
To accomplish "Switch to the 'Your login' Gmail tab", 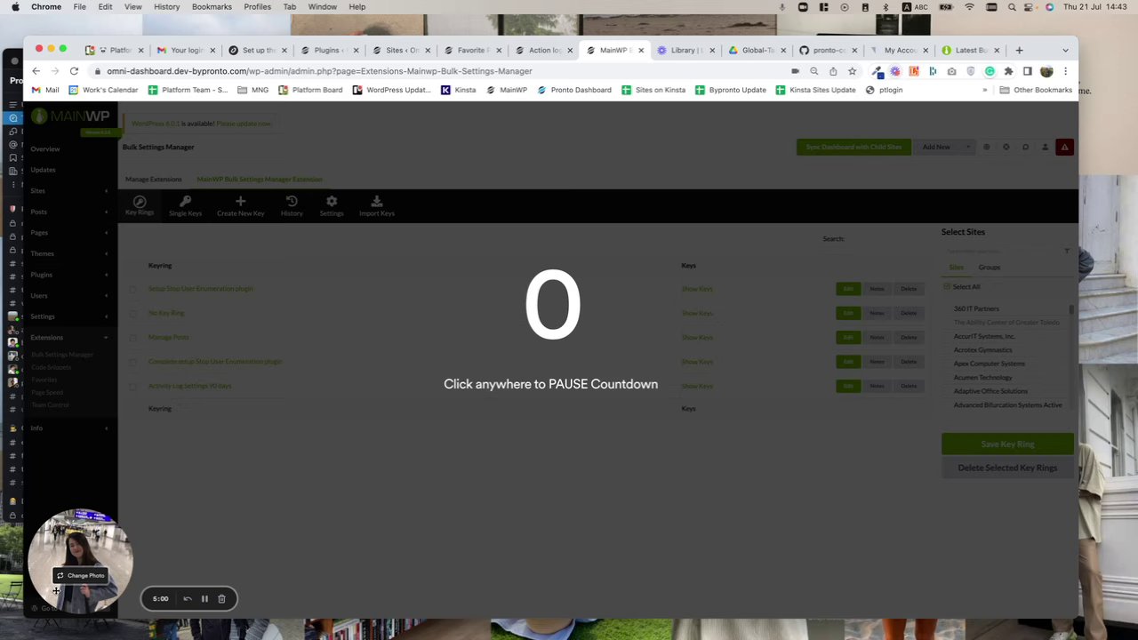I will tap(186, 50).
